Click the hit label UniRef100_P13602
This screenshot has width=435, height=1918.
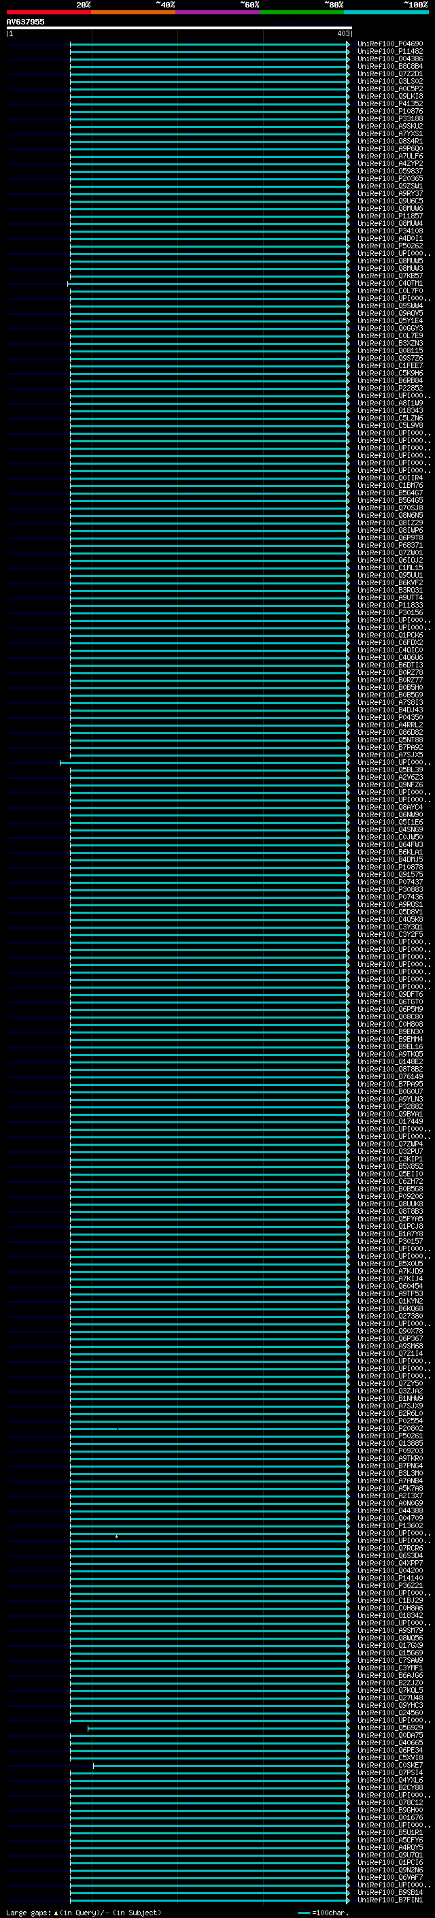(390, 1525)
